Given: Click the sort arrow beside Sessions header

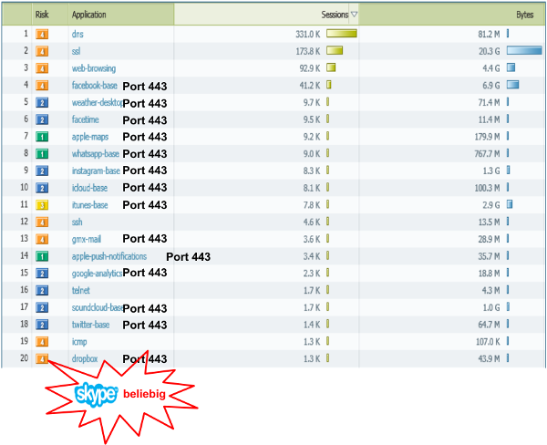Looking at the screenshot, I should click(354, 15).
